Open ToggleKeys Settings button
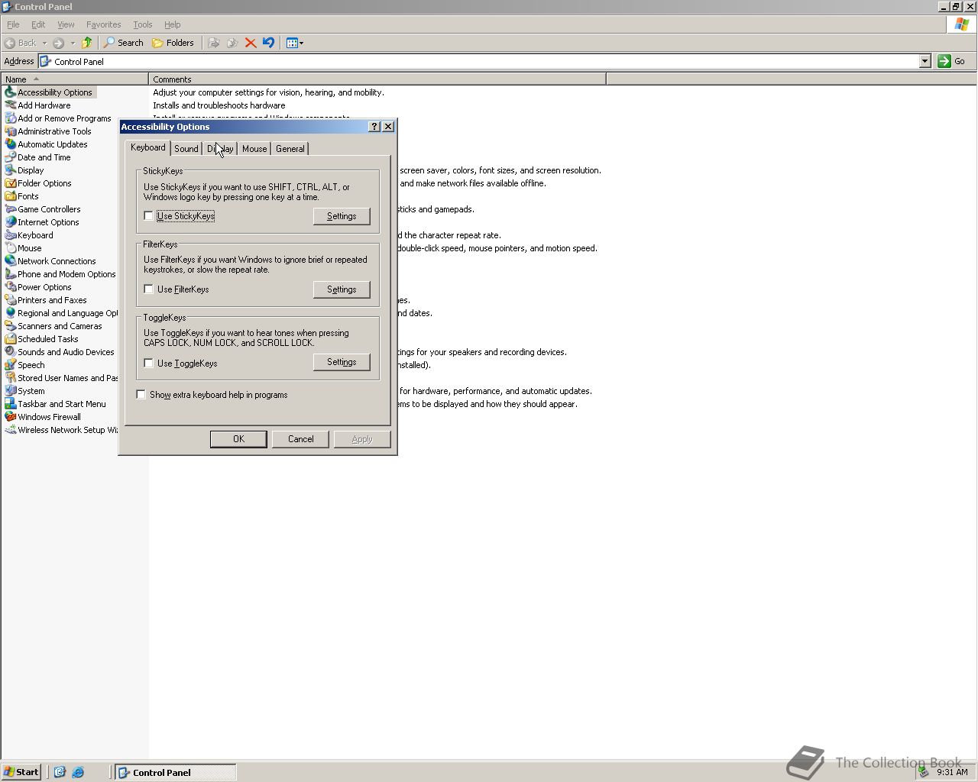The image size is (978, 782). 342,362
